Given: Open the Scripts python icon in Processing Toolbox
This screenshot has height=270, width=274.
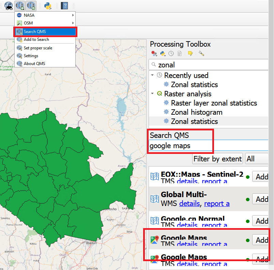Looking at the screenshot, I should [x=163, y=53].
